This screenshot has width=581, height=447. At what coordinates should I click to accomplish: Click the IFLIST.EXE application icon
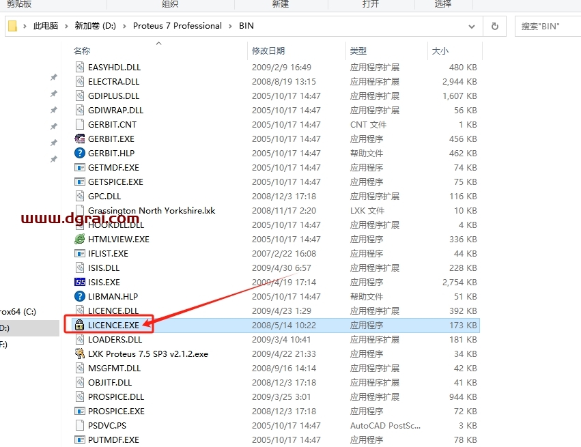click(80, 254)
